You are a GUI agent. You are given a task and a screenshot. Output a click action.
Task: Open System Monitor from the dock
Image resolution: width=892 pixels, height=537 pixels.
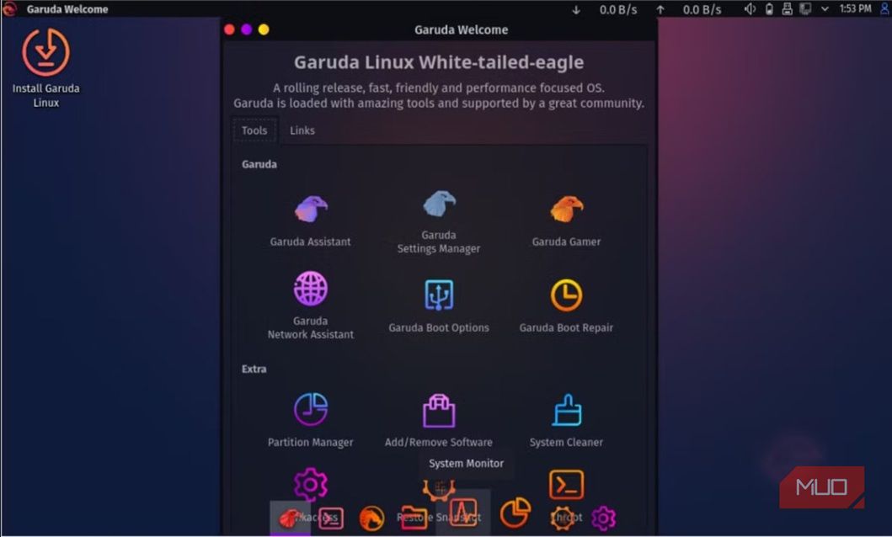(x=463, y=512)
